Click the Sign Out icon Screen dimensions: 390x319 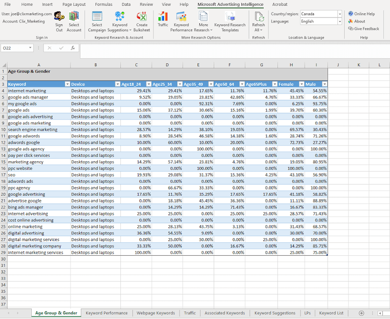(59, 17)
